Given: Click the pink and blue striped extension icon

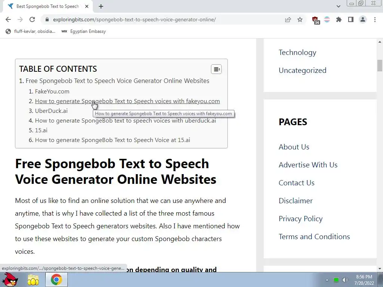Looking at the screenshot, I should click(327, 19).
